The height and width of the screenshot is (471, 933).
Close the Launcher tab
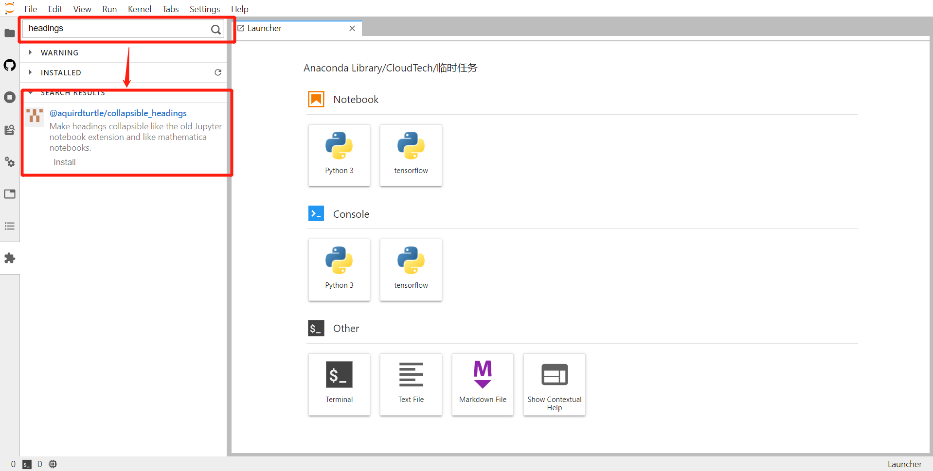(x=352, y=28)
